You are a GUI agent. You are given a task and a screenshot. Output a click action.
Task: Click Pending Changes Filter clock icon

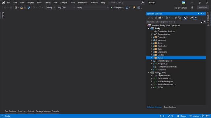pyautogui.click(x=167, y=18)
